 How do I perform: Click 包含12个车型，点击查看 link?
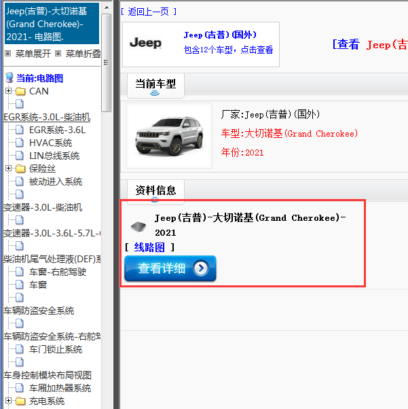click(228, 50)
